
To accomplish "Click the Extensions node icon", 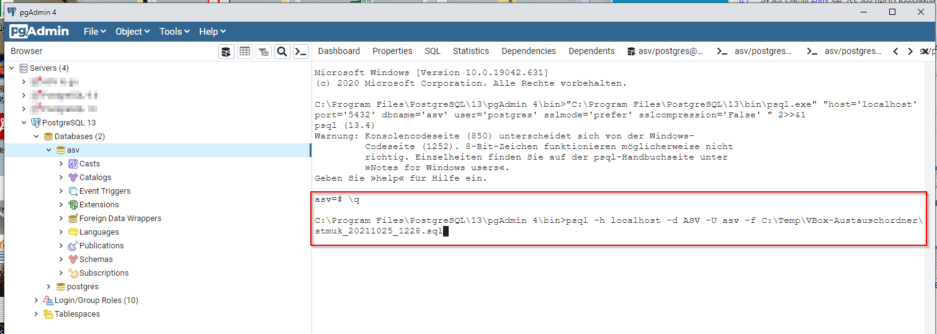I will pos(73,204).
